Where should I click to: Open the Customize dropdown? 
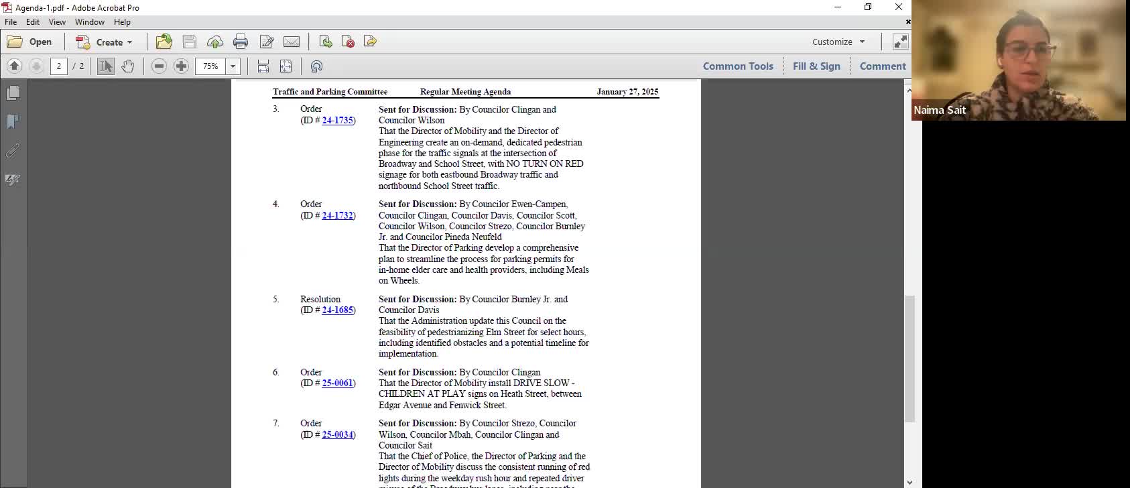tap(838, 42)
